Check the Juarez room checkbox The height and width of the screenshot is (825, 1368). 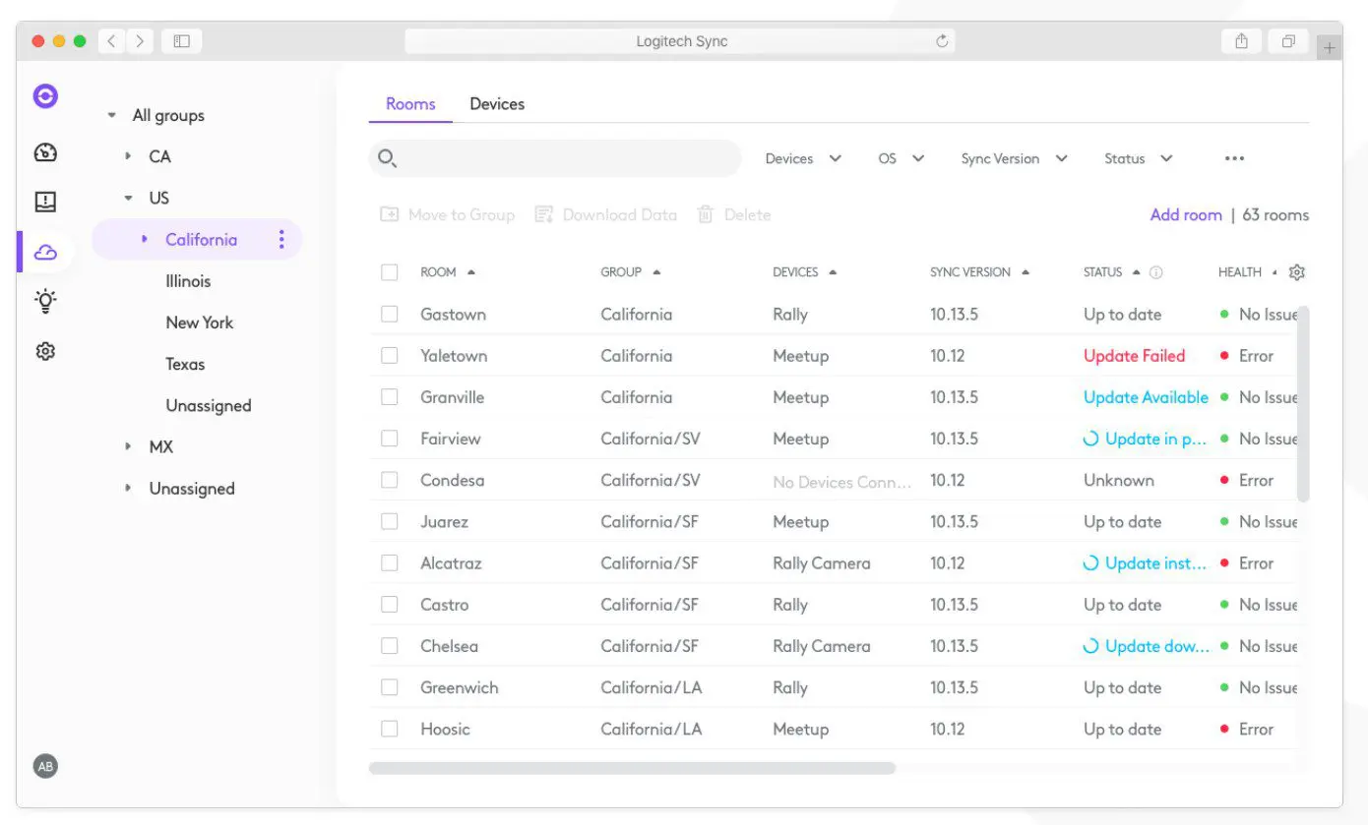coord(390,522)
